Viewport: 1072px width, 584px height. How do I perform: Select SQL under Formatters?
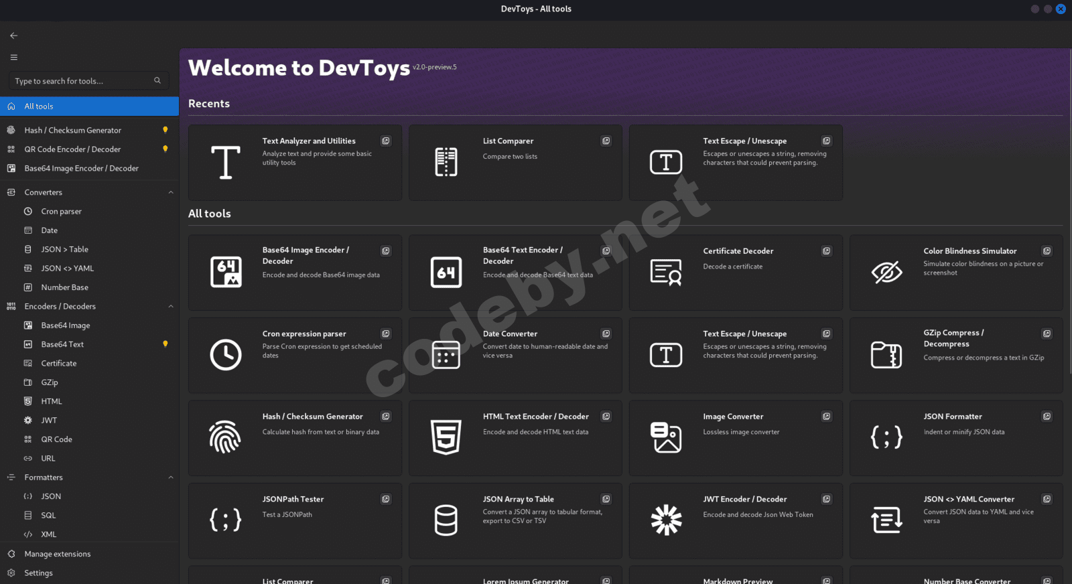click(x=89, y=516)
